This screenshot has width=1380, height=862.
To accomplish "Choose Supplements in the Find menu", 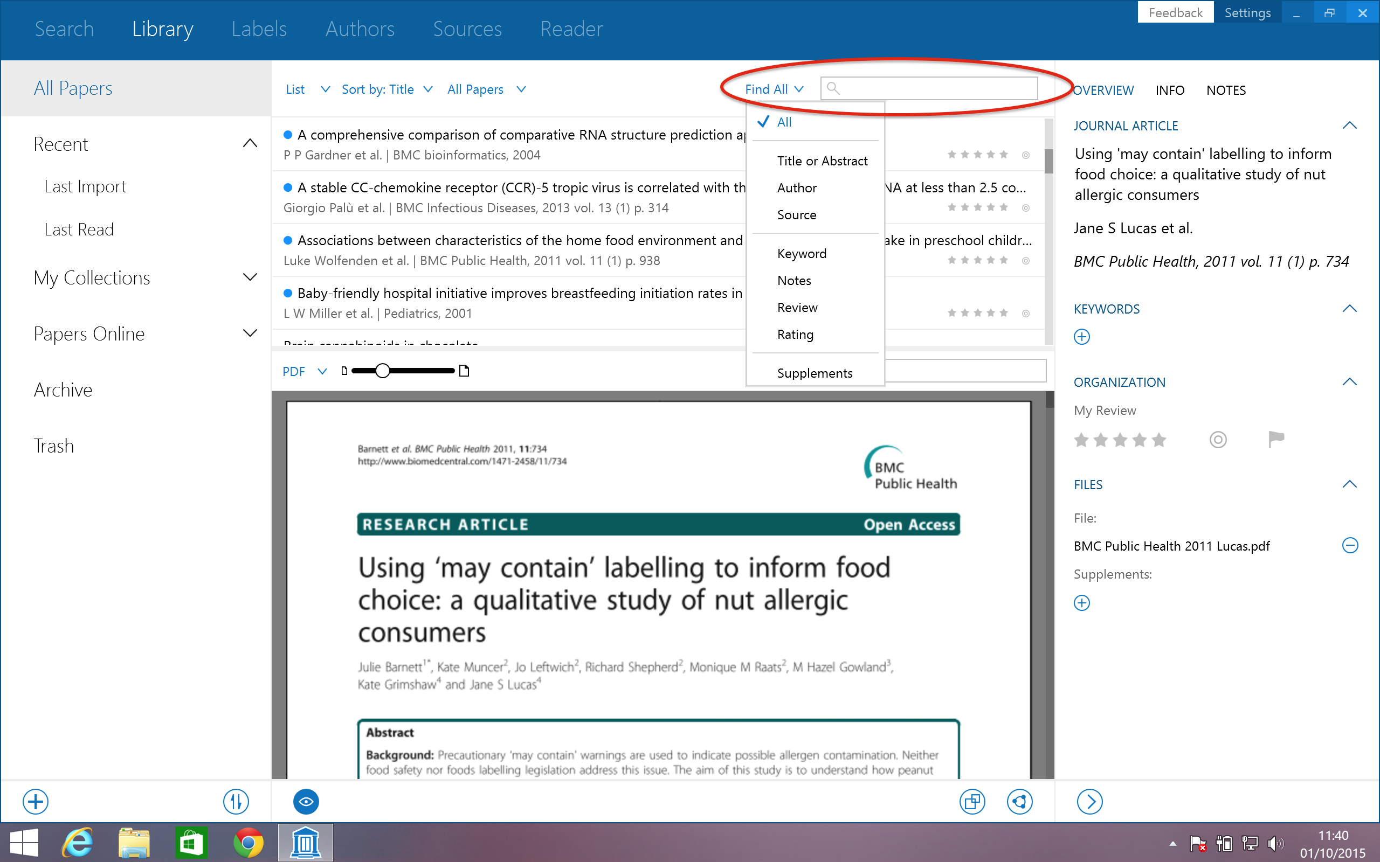I will pos(816,373).
